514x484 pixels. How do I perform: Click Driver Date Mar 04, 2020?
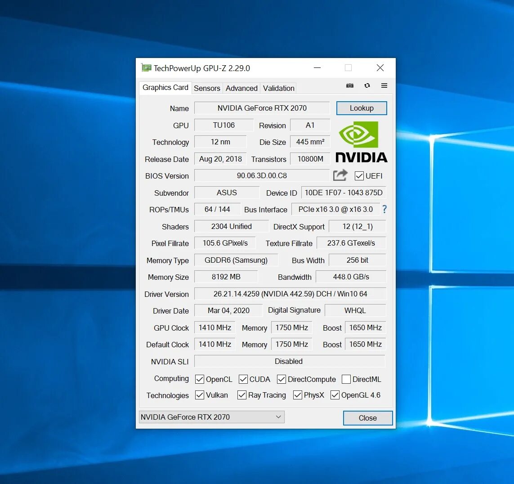(x=228, y=310)
